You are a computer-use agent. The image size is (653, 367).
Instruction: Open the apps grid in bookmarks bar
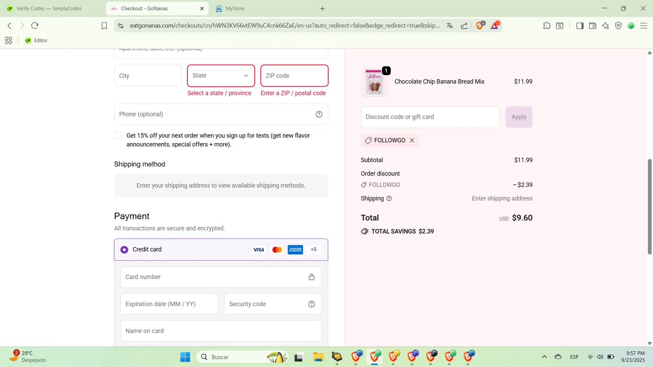point(8,40)
